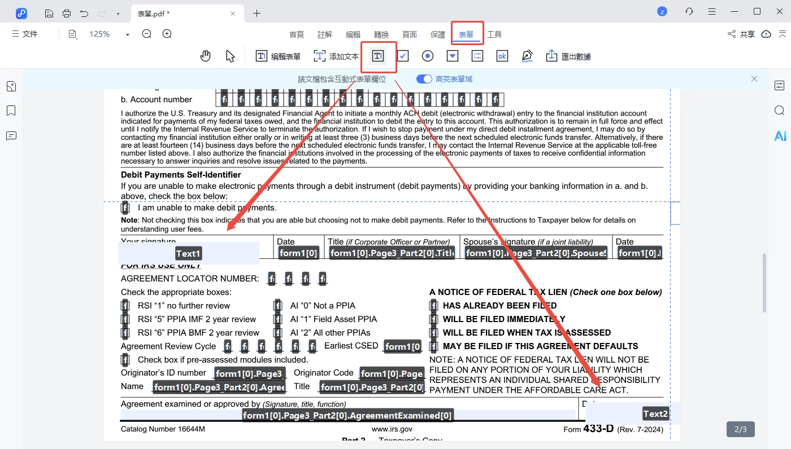Select the Hand pan tool
The height and width of the screenshot is (449, 791).
(x=206, y=56)
